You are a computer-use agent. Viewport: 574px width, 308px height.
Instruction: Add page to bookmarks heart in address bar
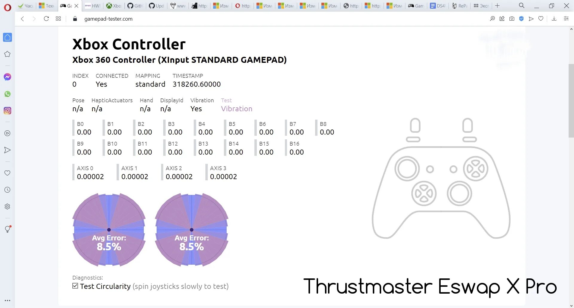(x=541, y=19)
